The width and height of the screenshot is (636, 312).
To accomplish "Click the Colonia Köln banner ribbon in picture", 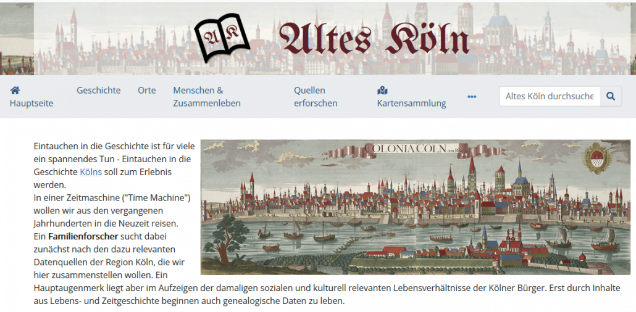I will (x=417, y=149).
